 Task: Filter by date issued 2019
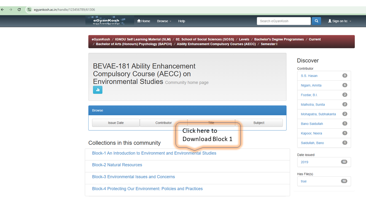(x=305, y=162)
